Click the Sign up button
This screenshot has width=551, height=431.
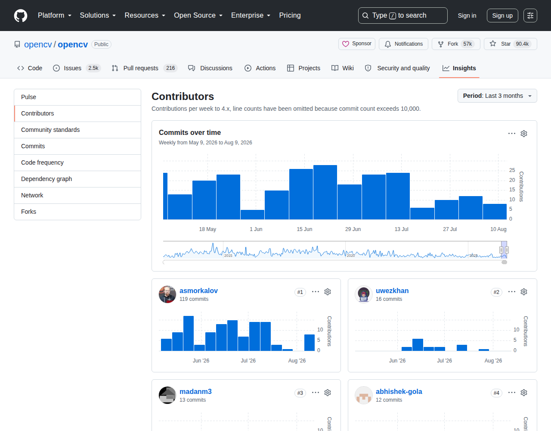[502, 16]
